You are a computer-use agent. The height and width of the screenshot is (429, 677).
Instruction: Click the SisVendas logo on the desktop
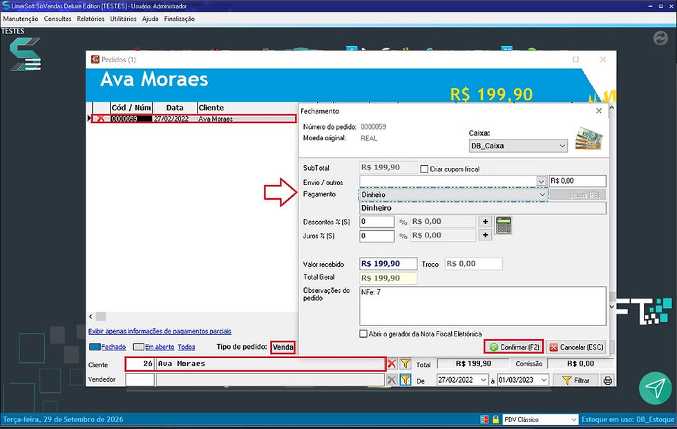tap(26, 55)
